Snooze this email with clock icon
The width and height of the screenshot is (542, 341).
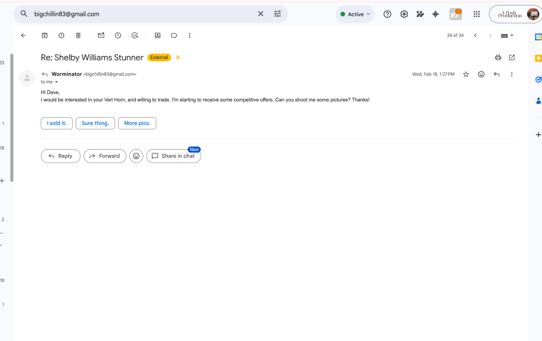[118, 36]
